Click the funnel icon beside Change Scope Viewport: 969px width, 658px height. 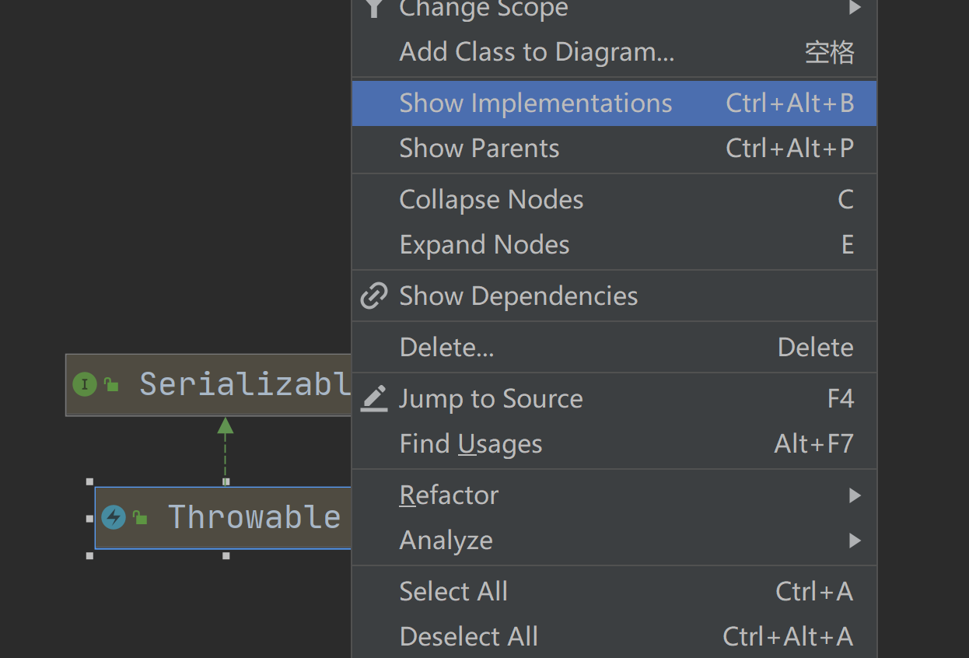tap(374, 8)
